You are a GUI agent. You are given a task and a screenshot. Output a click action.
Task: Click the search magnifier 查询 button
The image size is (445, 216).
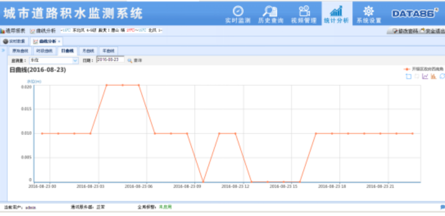coord(134,61)
